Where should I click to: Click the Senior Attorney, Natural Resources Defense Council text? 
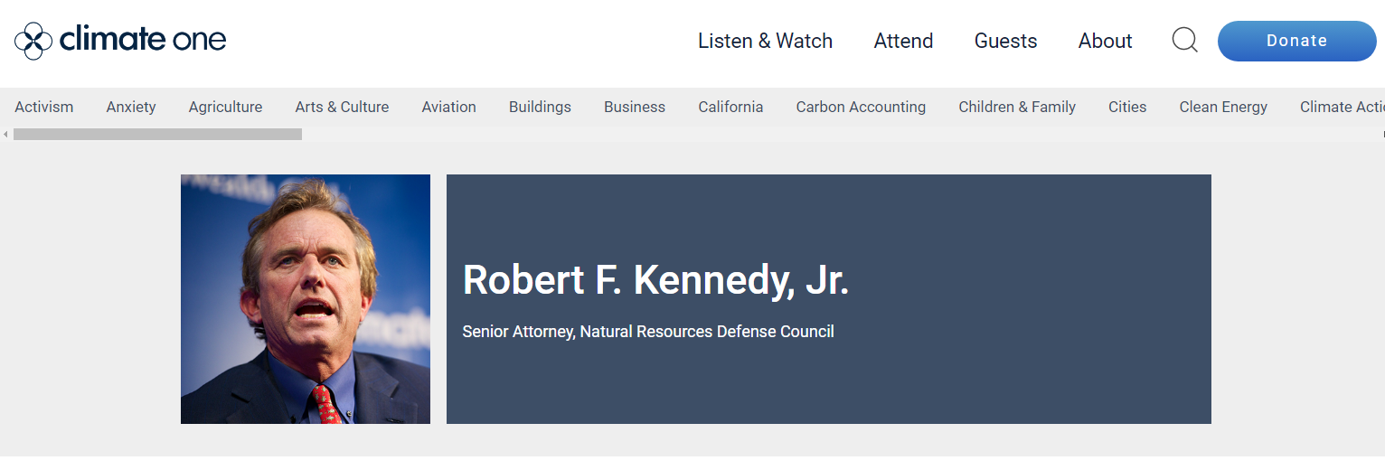pos(648,332)
